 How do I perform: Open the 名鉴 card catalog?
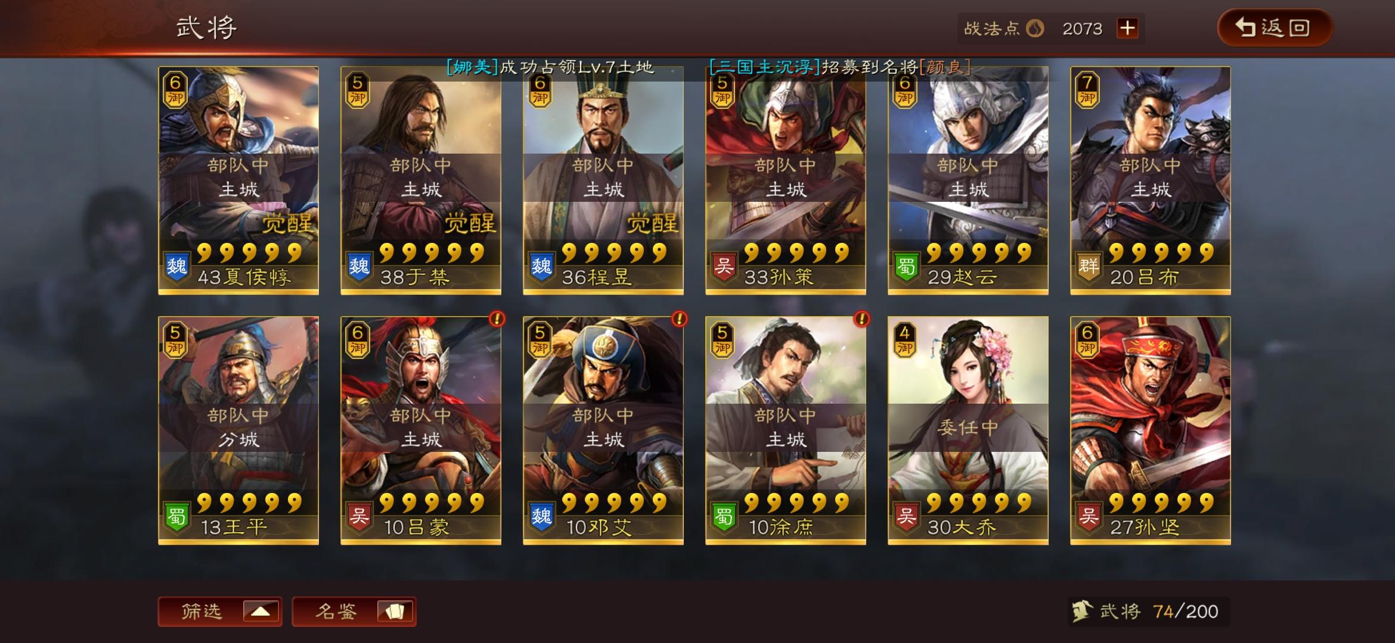354,611
